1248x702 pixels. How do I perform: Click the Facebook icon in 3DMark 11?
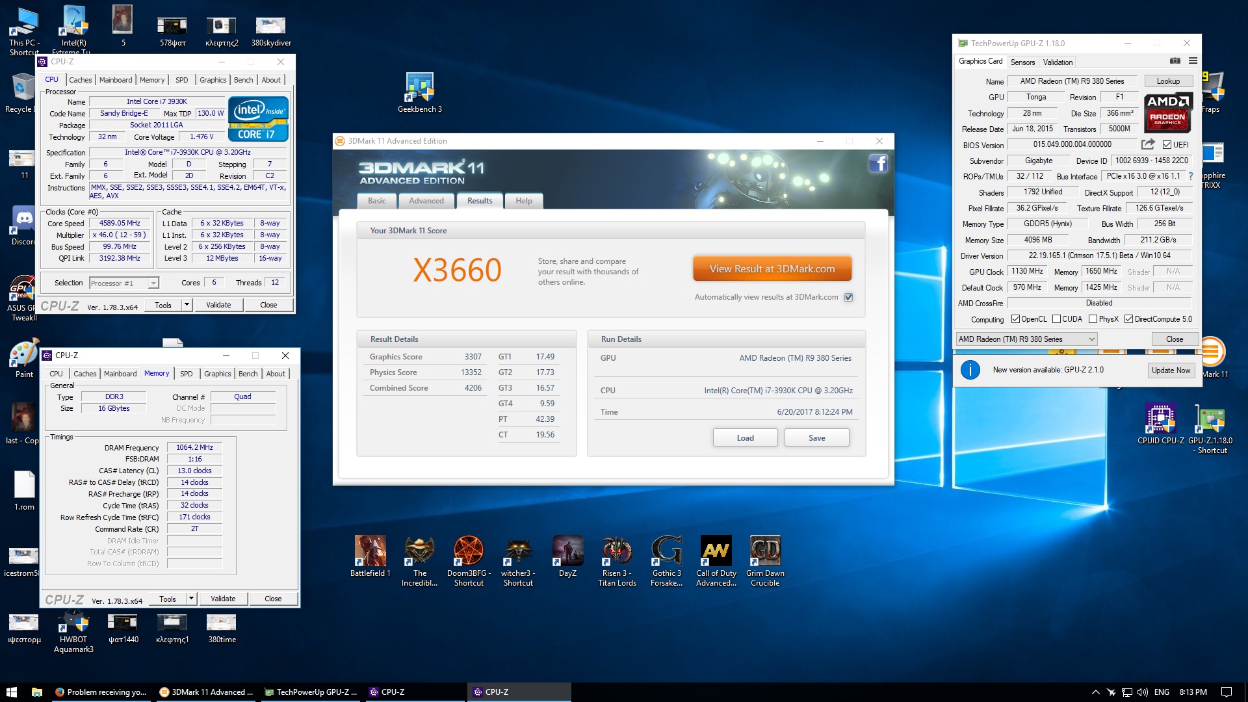point(878,163)
